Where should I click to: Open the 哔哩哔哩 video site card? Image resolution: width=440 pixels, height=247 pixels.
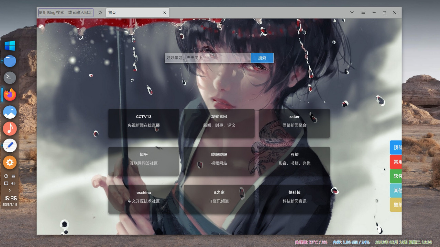(219, 161)
